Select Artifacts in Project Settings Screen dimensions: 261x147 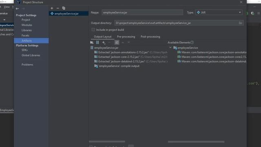pos(31,41)
